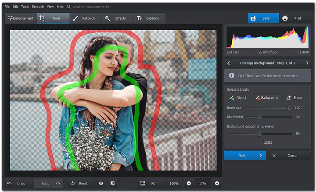This screenshot has width=316, height=192.
Task: Click the Undo button
Action: 19,183
